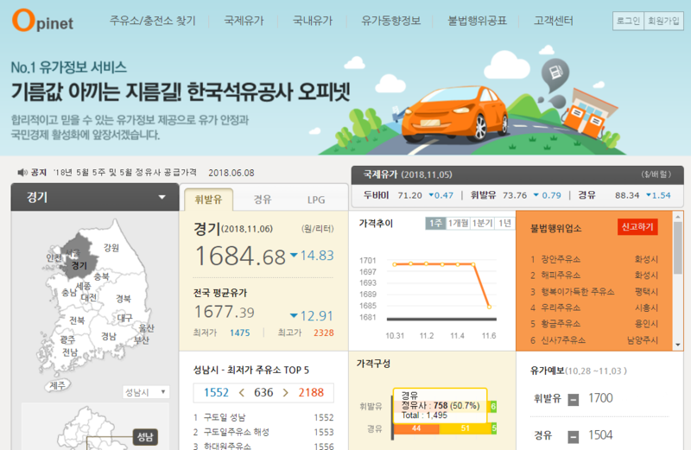Viewport: 691px width, 450px height.
Task: Click the Opinet logo
Action: (x=42, y=20)
